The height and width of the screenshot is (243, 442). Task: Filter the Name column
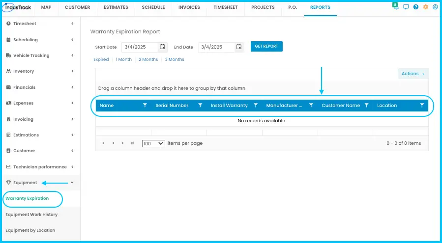tap(145, 106)
